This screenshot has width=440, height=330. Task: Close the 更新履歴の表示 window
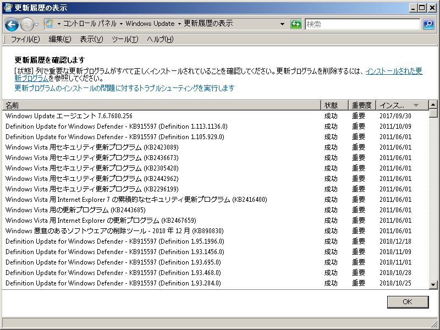point(432,8)
